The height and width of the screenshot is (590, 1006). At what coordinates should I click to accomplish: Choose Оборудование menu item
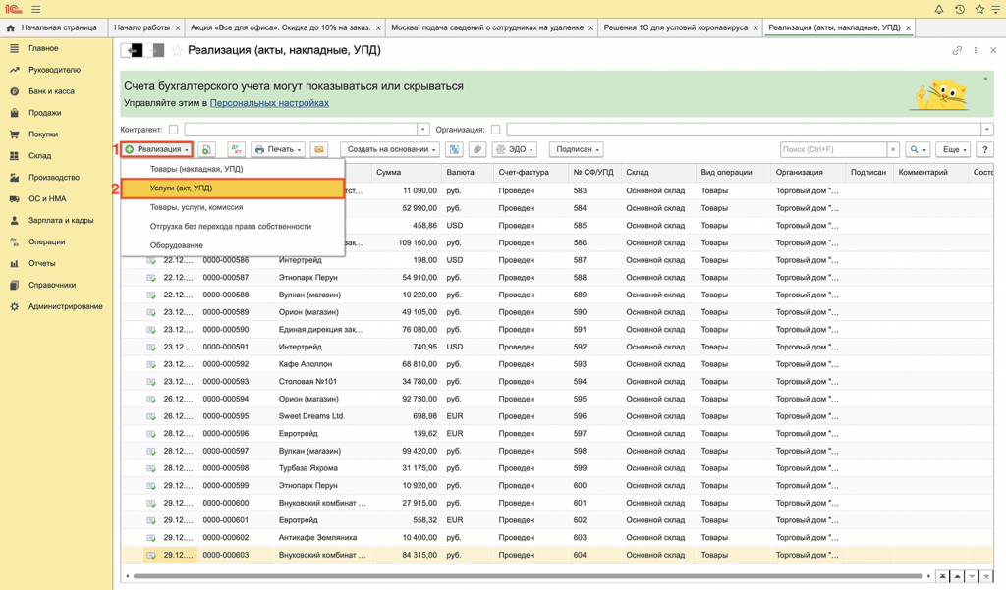[233, 245]
